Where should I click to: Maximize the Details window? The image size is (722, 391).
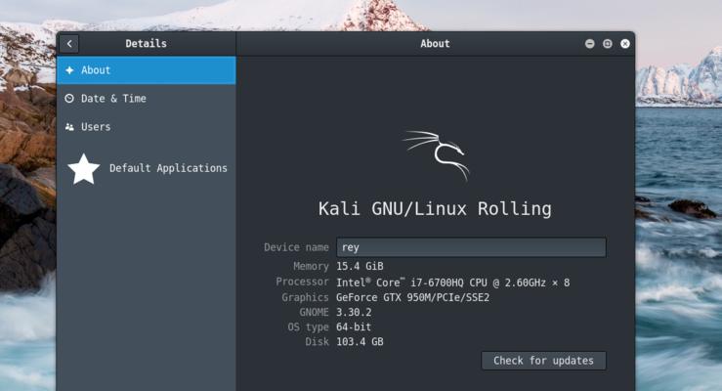[608, 44]
